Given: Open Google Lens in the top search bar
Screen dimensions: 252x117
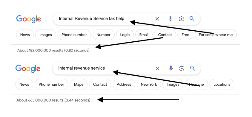Looking at the screenshot, I should 181,19.
